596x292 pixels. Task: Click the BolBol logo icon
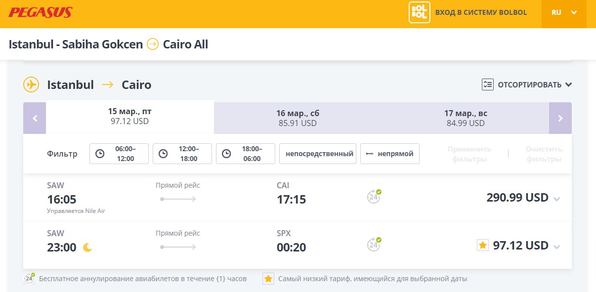(x=419, y=13)
